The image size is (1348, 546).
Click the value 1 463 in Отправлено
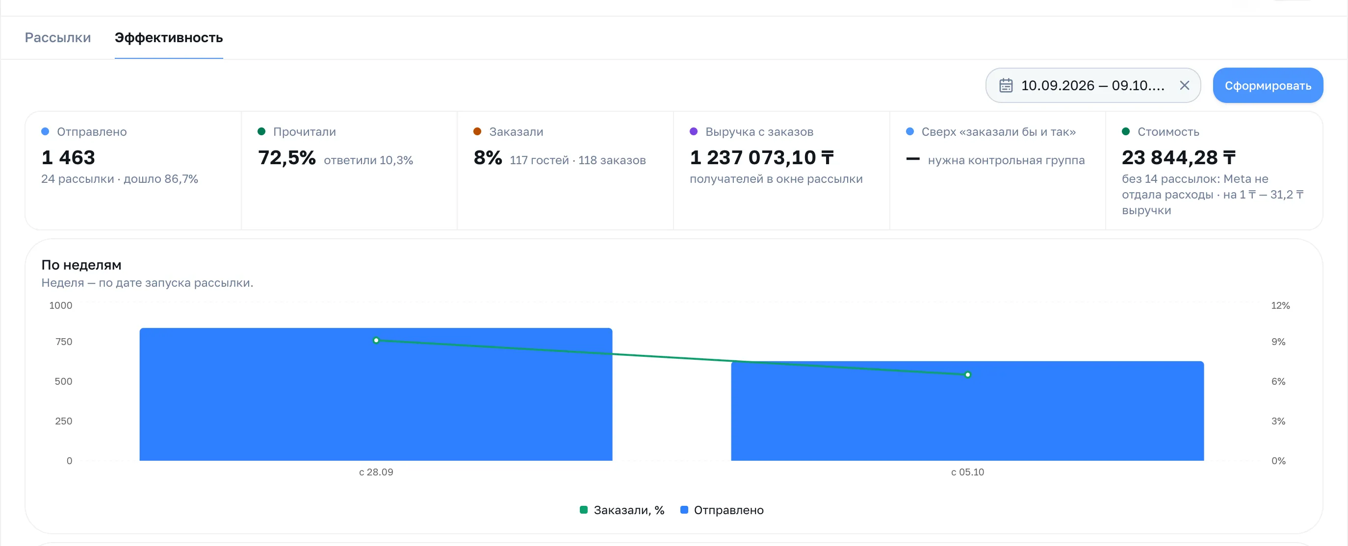(68, 157)
